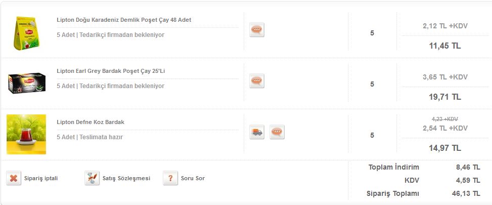The width and height of the screenshot is (492, 205).
Task: Open comment icon for Defne Koz Bardak
Action: tap(277, 132)
